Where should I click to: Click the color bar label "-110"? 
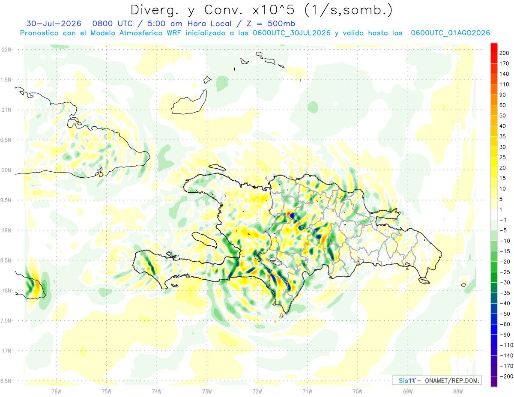point(506,345)
